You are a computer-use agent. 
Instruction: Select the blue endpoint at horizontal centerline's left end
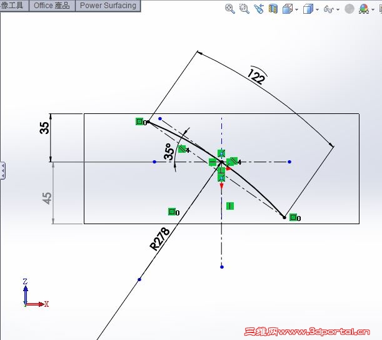(154, 162)
